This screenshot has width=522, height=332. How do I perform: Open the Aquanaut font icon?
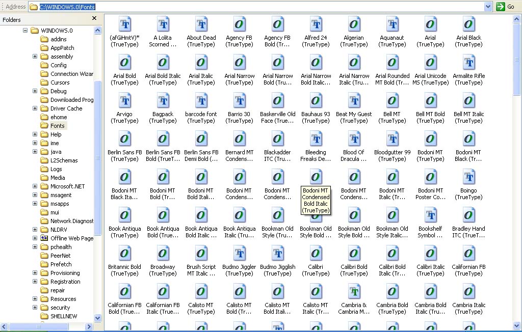pyautogui.click(x=392, y=24)
